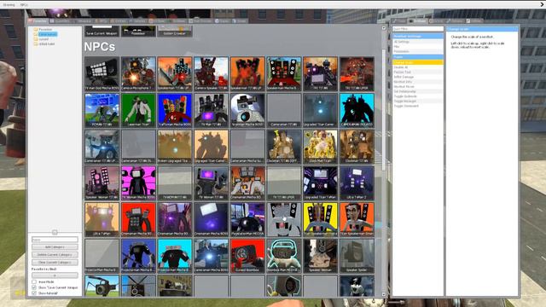The image size is (546, 307).
Task: Toggle the Insert Mode checkbox
Action: 34,281
